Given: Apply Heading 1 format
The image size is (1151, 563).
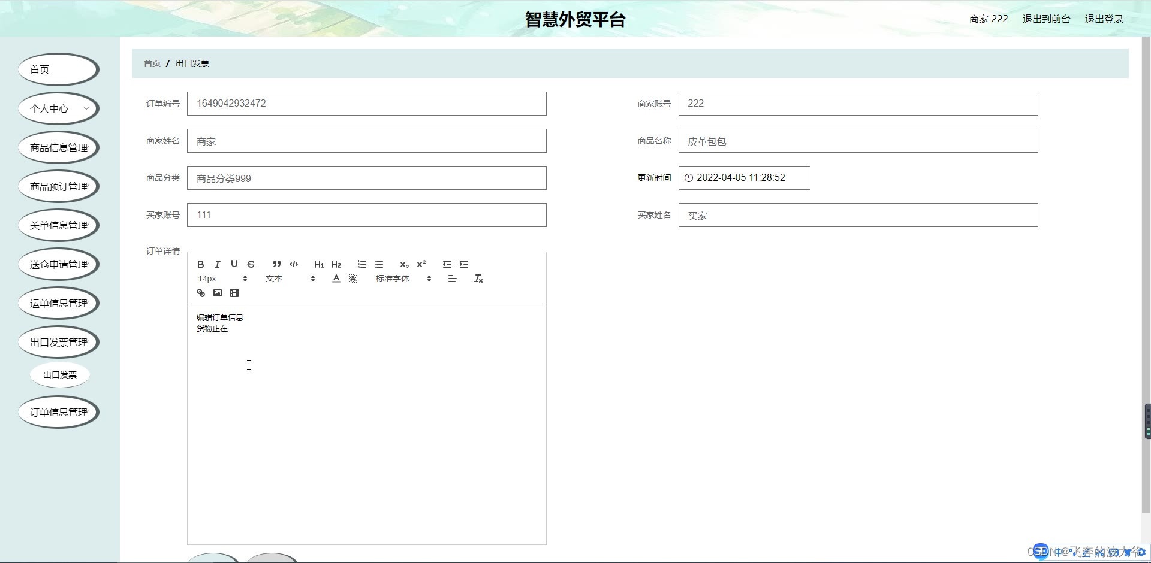Looking at the screenshot, I should 319,264.
